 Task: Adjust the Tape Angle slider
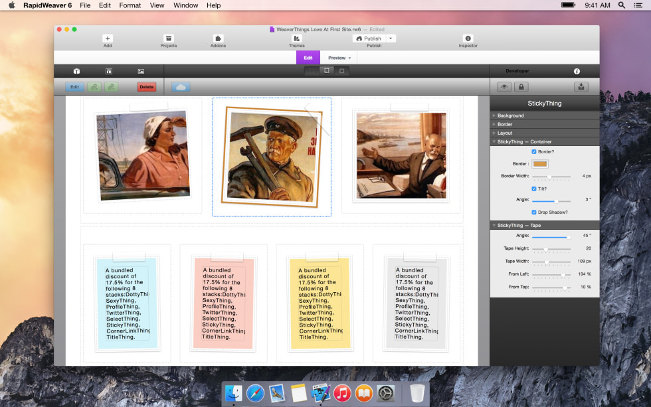pyautogui.click(x=551, y=237)
